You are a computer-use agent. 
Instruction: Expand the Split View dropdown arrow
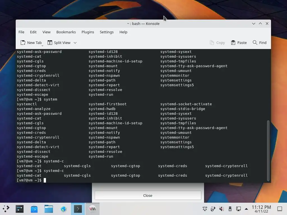coord(75,43)
